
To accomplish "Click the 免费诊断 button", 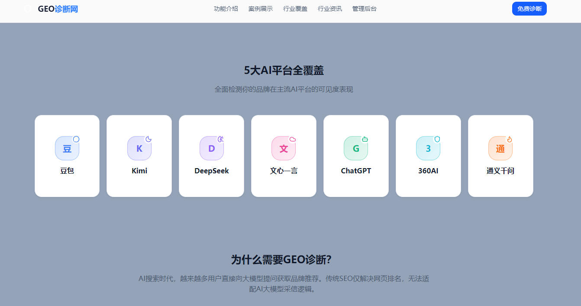I will coord(529,9).
